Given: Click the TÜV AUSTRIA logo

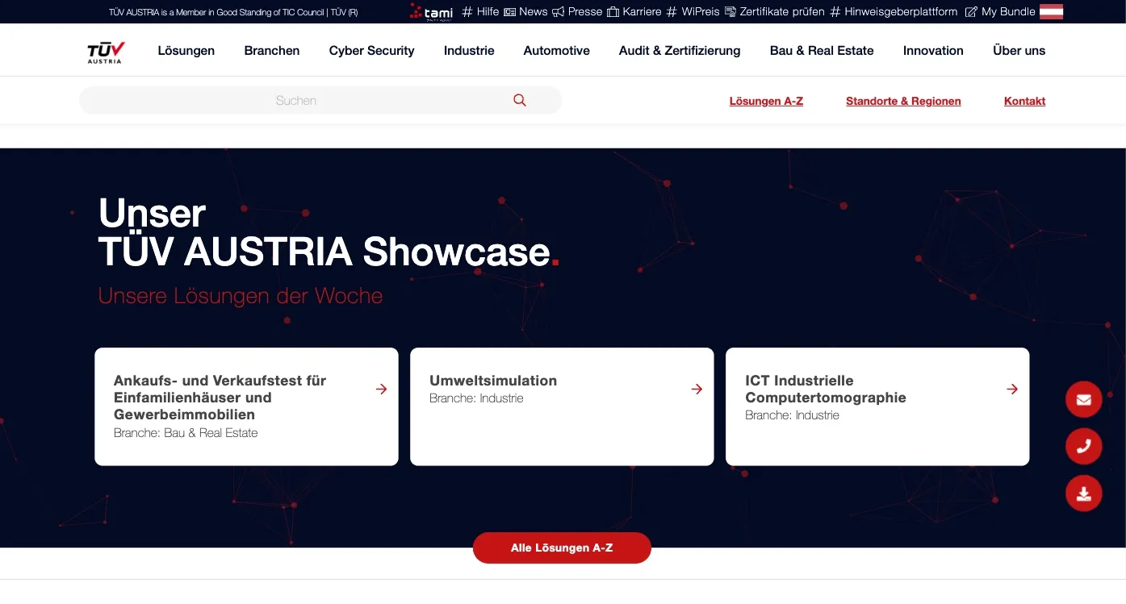Looking at the screenshot, I should 105,50.
